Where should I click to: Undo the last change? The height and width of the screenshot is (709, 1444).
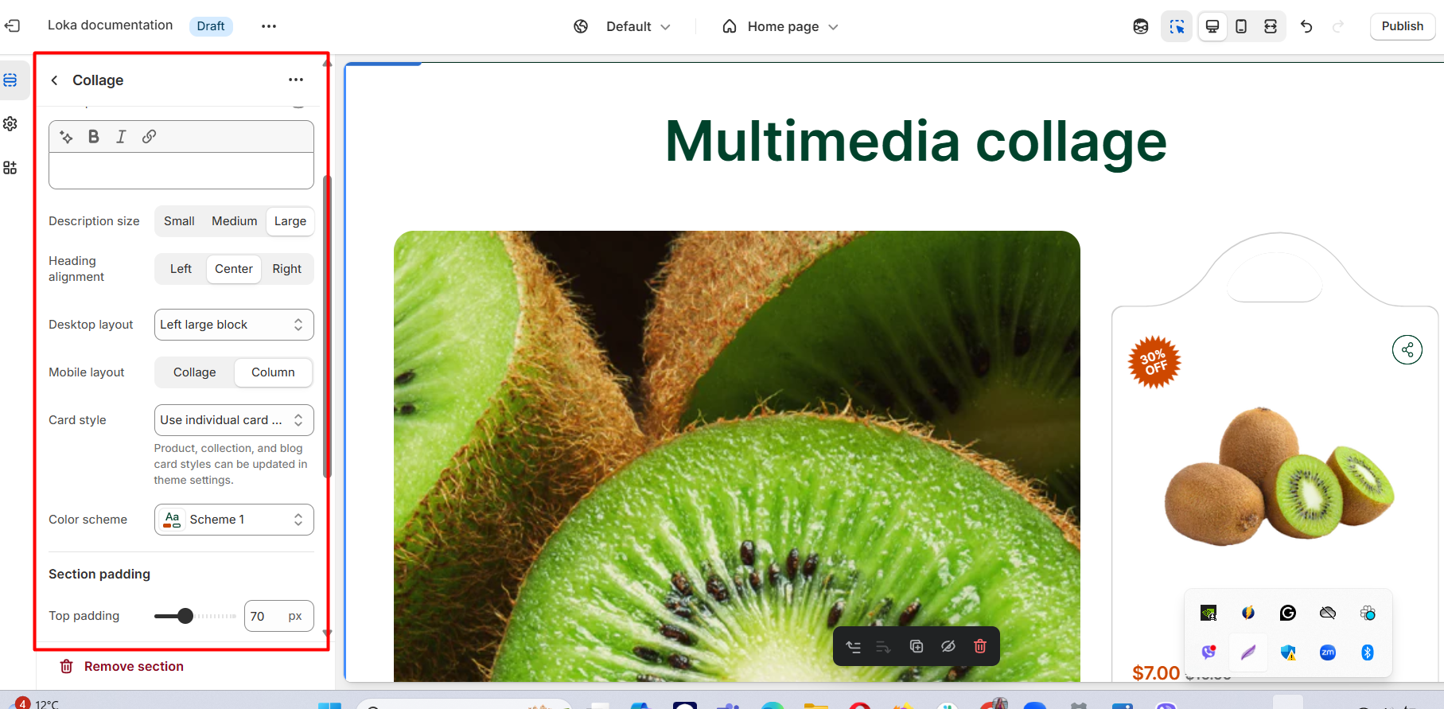coord(1306,26)
